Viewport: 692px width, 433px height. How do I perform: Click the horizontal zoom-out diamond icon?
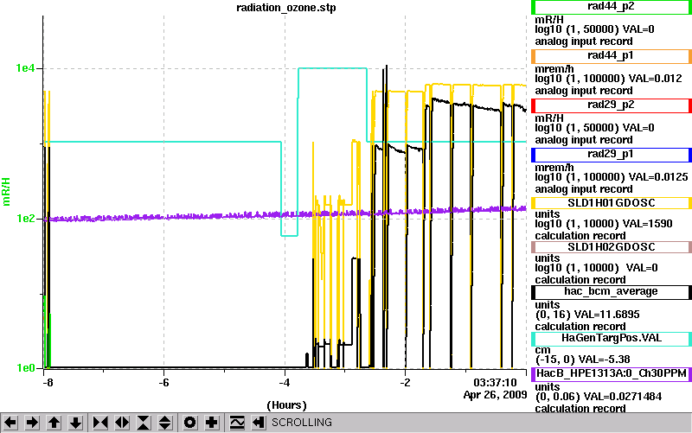click(x=122, y=423)
